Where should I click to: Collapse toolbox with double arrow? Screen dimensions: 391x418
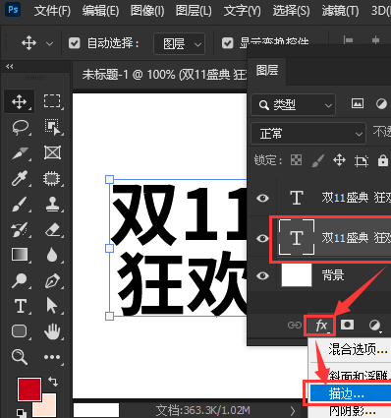click(10, 67)
